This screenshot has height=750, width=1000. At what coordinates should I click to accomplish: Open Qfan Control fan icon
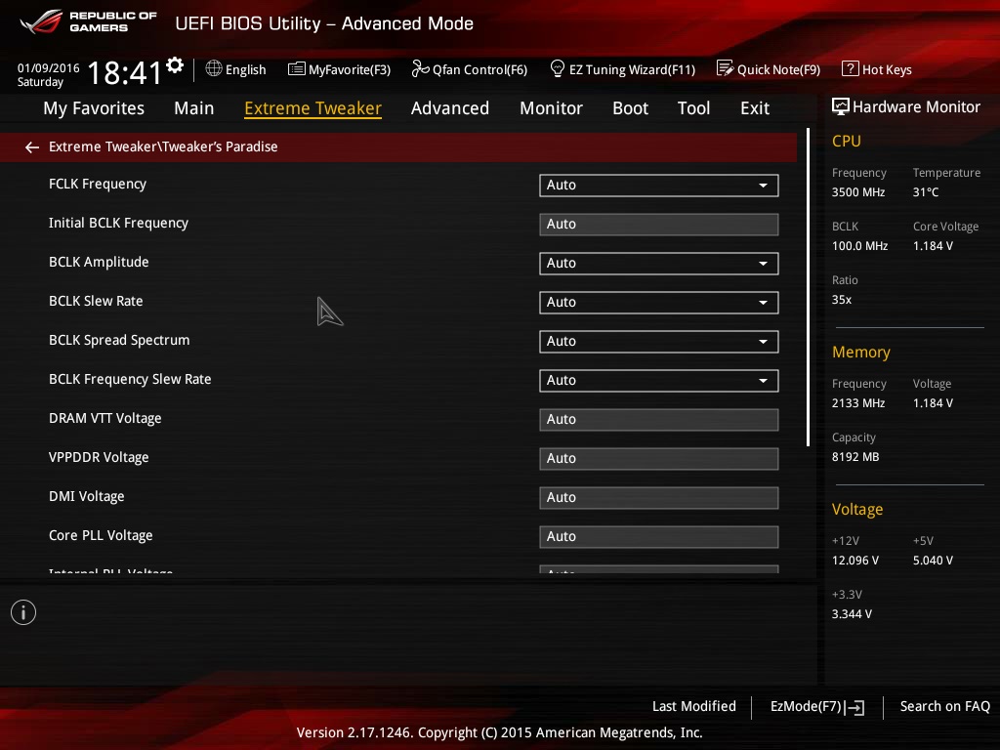coord(420,68)
